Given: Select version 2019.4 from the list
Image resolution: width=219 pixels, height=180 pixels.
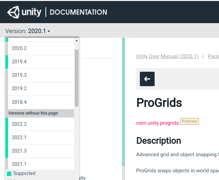Looking at the screenshot, I should click(x=19, y=62).
